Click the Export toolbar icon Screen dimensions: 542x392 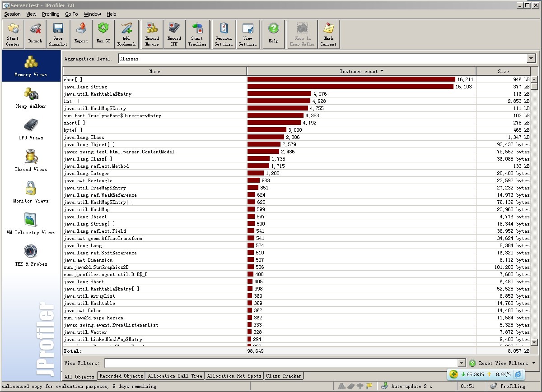click(81, 34)
